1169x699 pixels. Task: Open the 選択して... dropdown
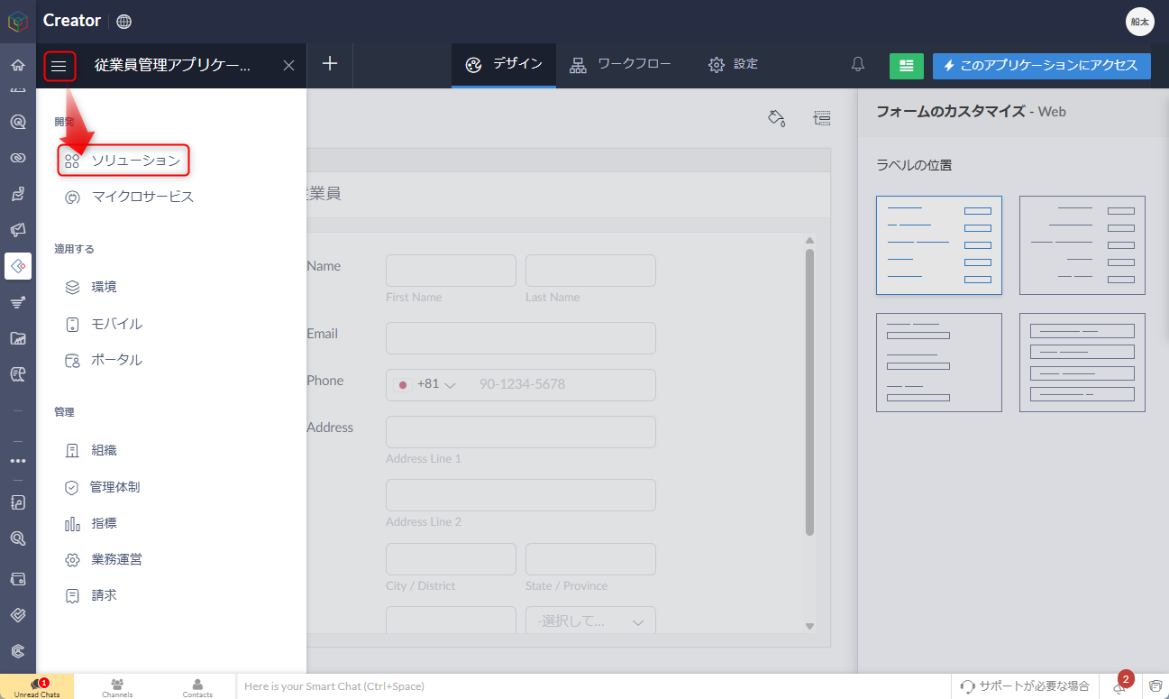pos(590,621)
